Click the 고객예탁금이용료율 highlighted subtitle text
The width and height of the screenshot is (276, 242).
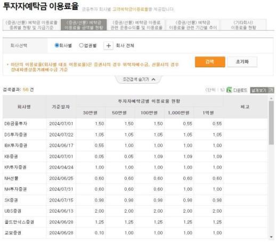(131, 9)
